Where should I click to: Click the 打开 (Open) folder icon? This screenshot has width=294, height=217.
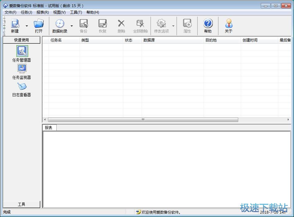39,26
